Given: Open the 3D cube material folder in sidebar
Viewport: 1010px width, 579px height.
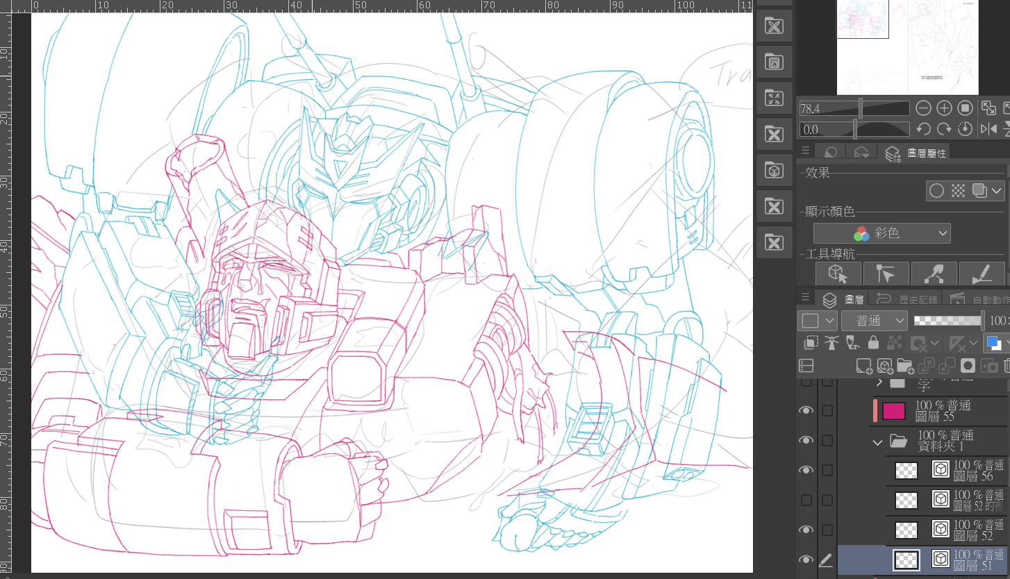Looking at the screenshot, I should click(774, 170).
